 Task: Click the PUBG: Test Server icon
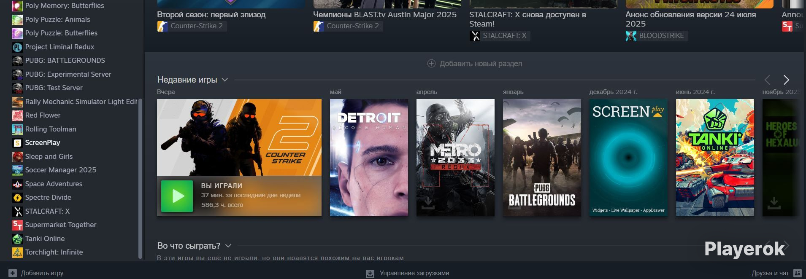(x=17, y=88)
